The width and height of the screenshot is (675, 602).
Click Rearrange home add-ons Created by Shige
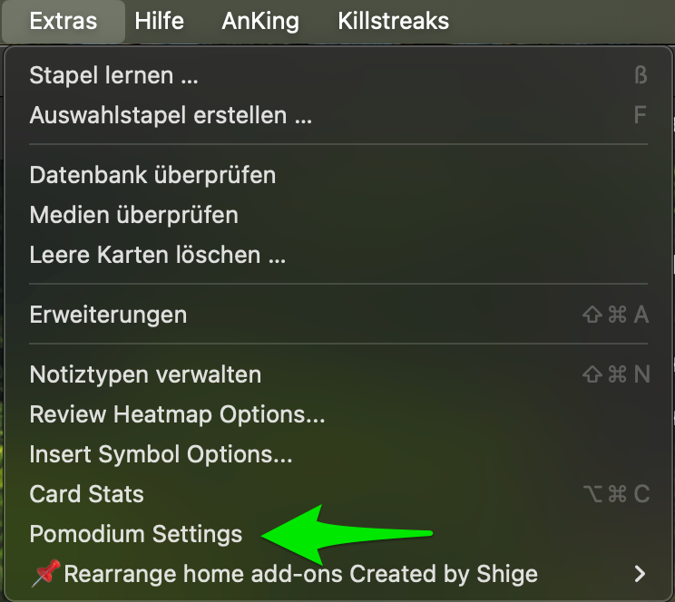(x=300, y=574)
